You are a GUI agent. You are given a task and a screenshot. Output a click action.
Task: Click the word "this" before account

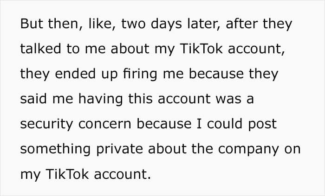point(140,99)
